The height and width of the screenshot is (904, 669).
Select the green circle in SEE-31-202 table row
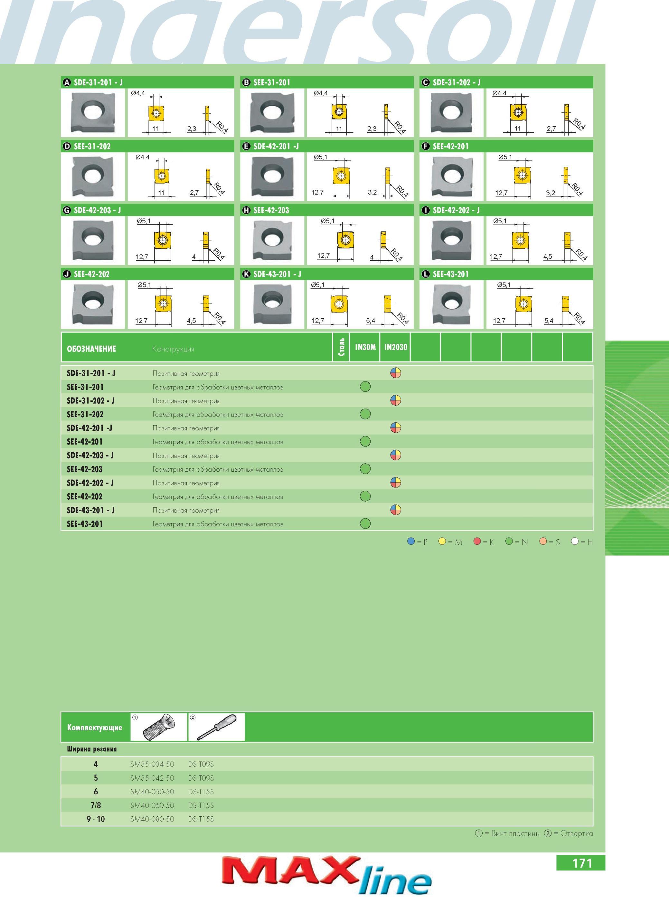365,414
